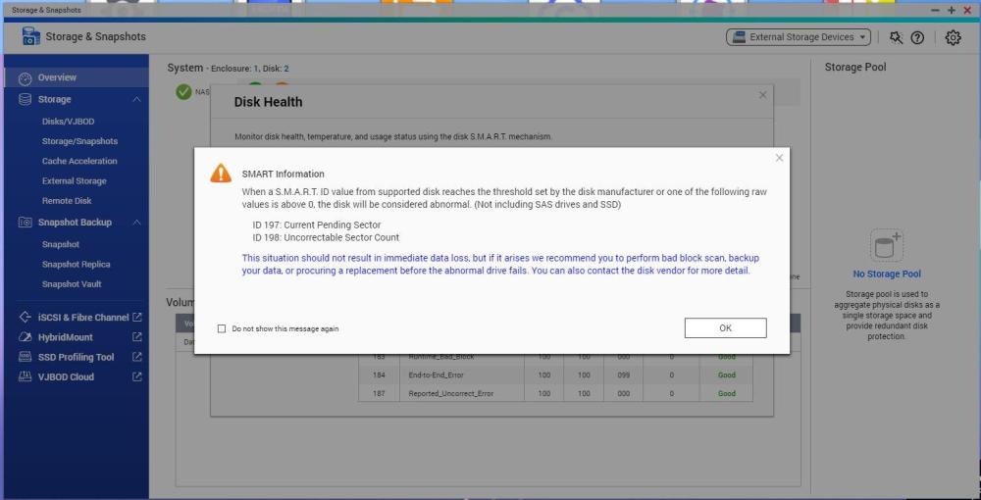Open Disks/VJBOD page
Viewport: 981px width, 500px height.
pyautogui.click(x=69, y=122)
